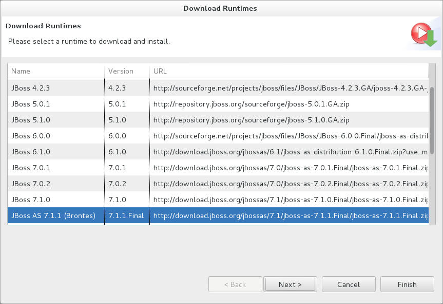Click the Download Runtimes dialog title bar

point(220,8)
